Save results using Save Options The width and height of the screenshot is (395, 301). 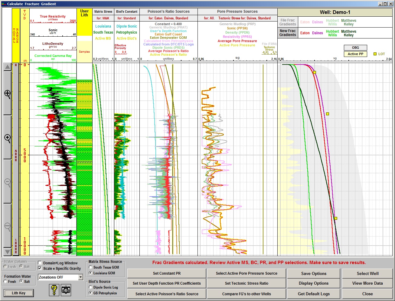(x=314, y=273)
